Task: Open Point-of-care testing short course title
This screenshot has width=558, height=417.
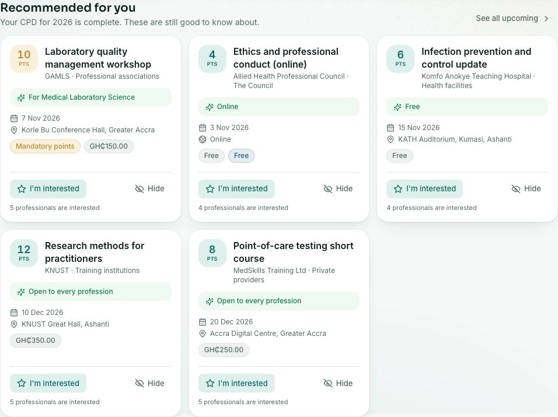Action: pyautogui.click(x=293, y=252)
